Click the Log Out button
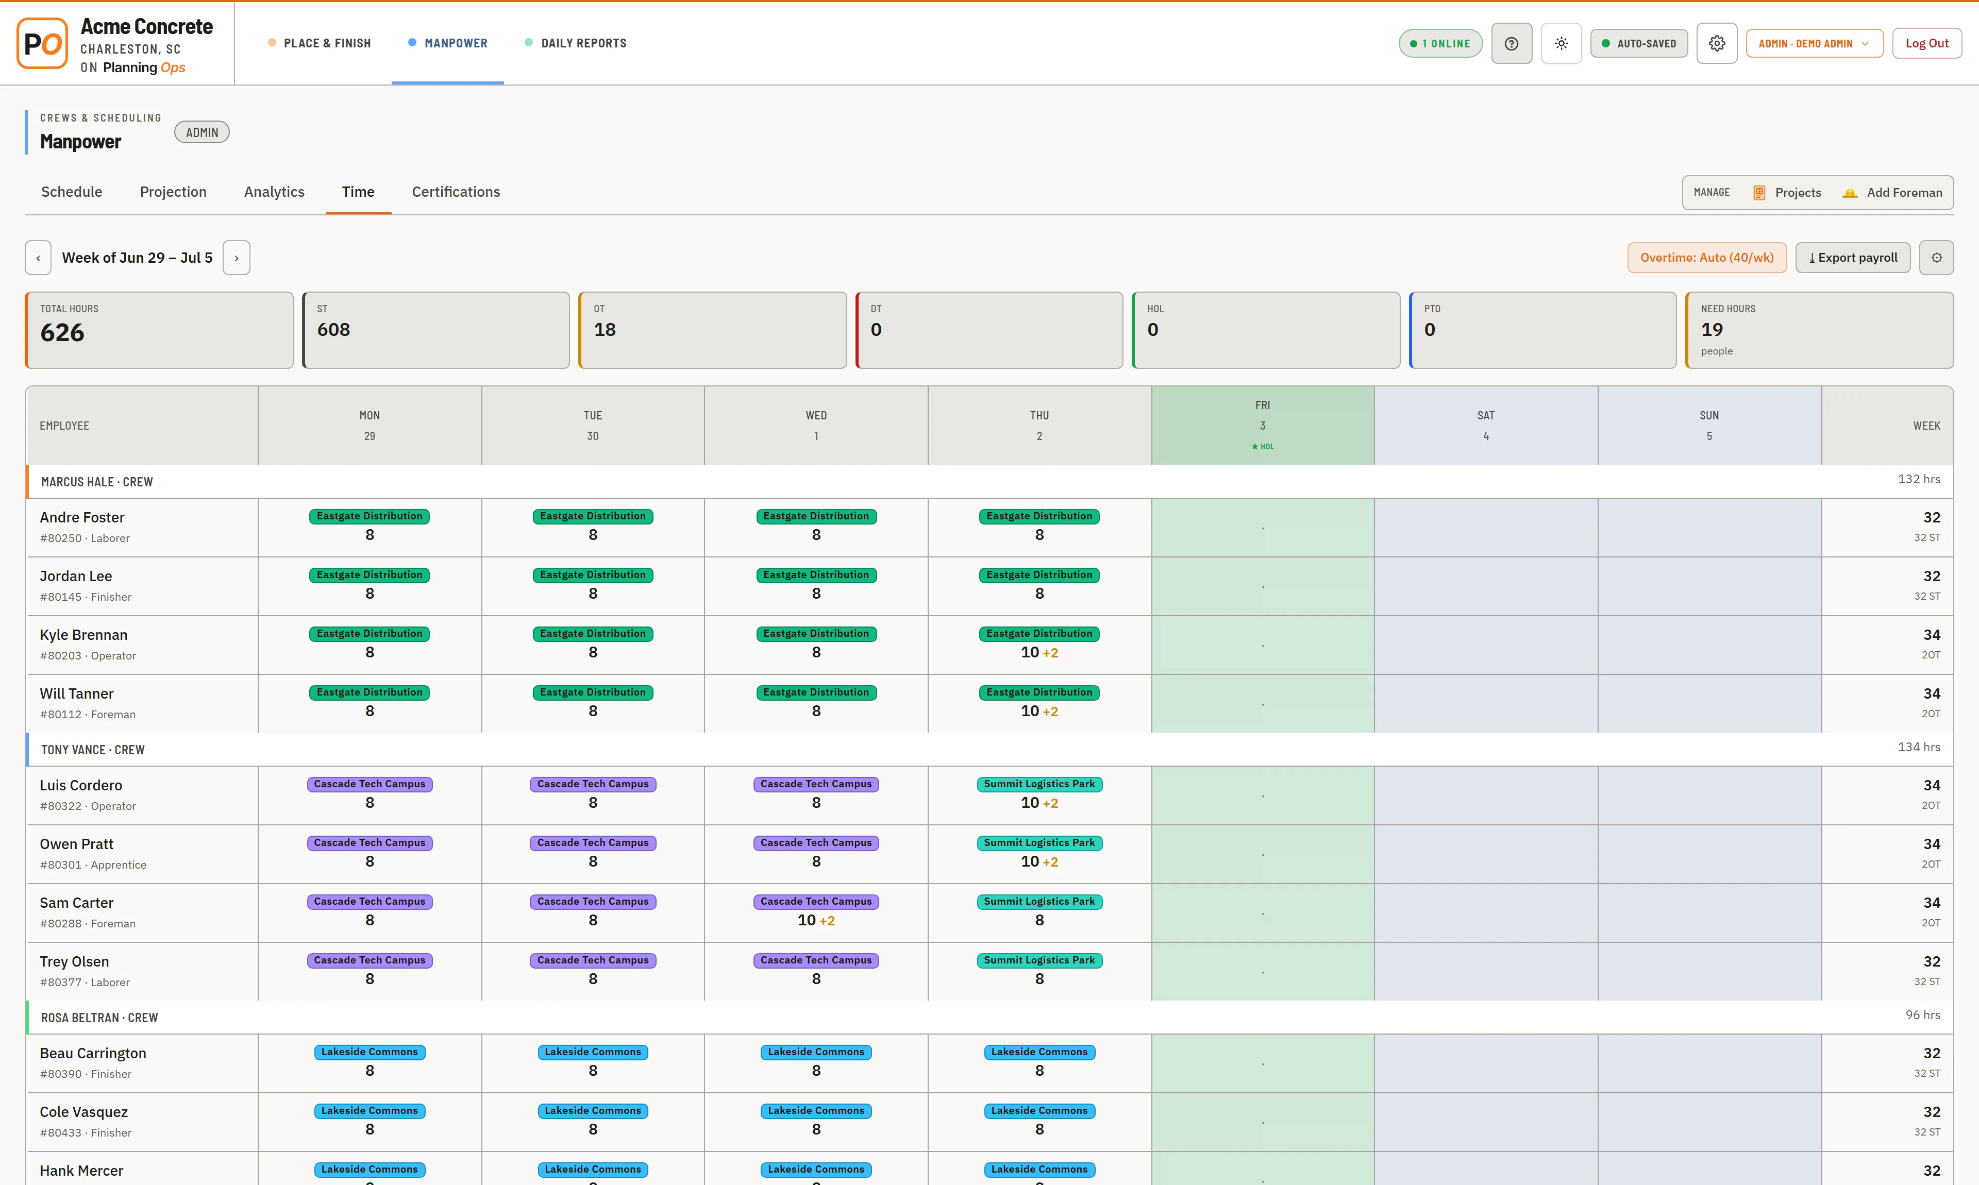Viewport: 1979px width, 1185px height. pos(1926,43)
